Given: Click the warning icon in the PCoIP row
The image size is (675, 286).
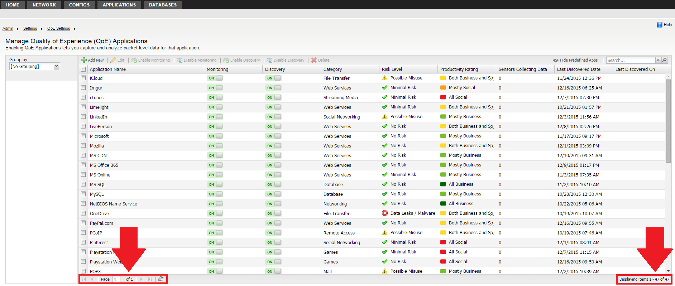Looking at the screenshot, I should pyautogui.click(x=385, y=233).
